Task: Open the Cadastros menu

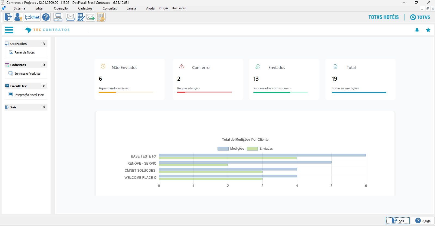Action: click(85, 8)
